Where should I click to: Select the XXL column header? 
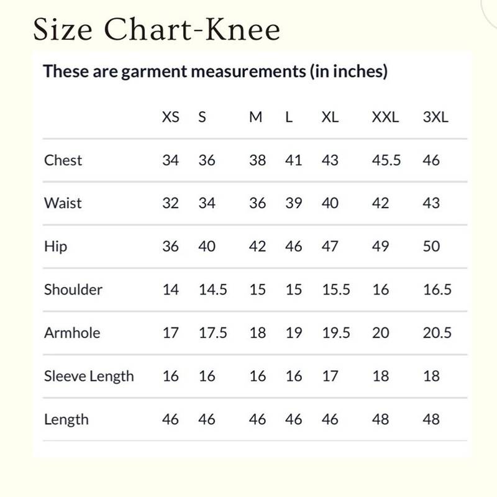coord(385,117)
